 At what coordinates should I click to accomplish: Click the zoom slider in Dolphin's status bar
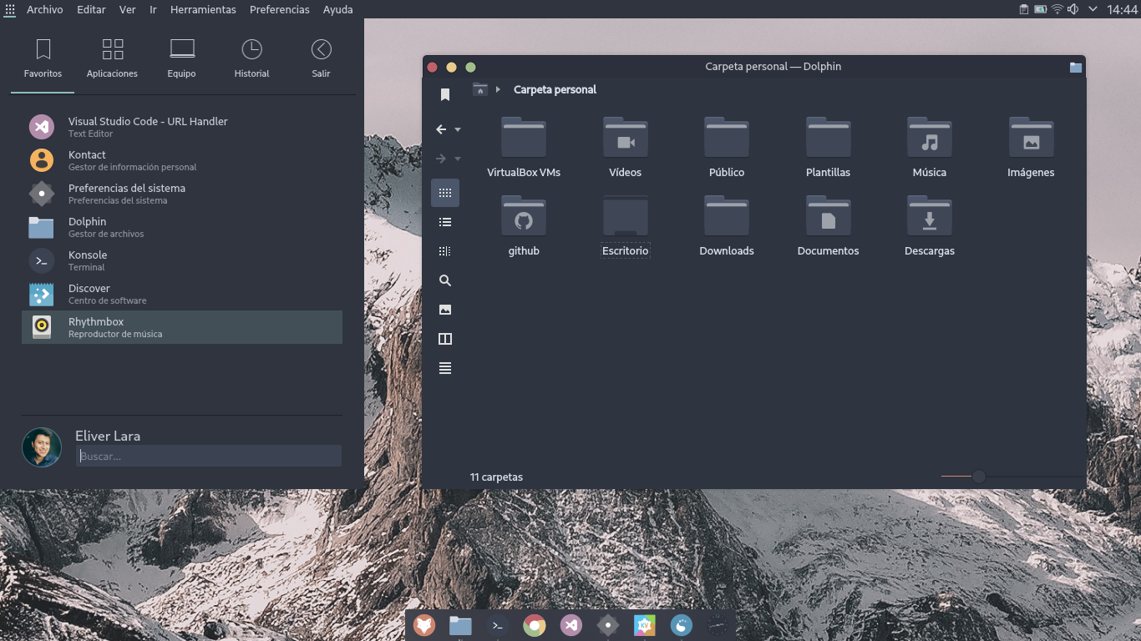[978, 477]
